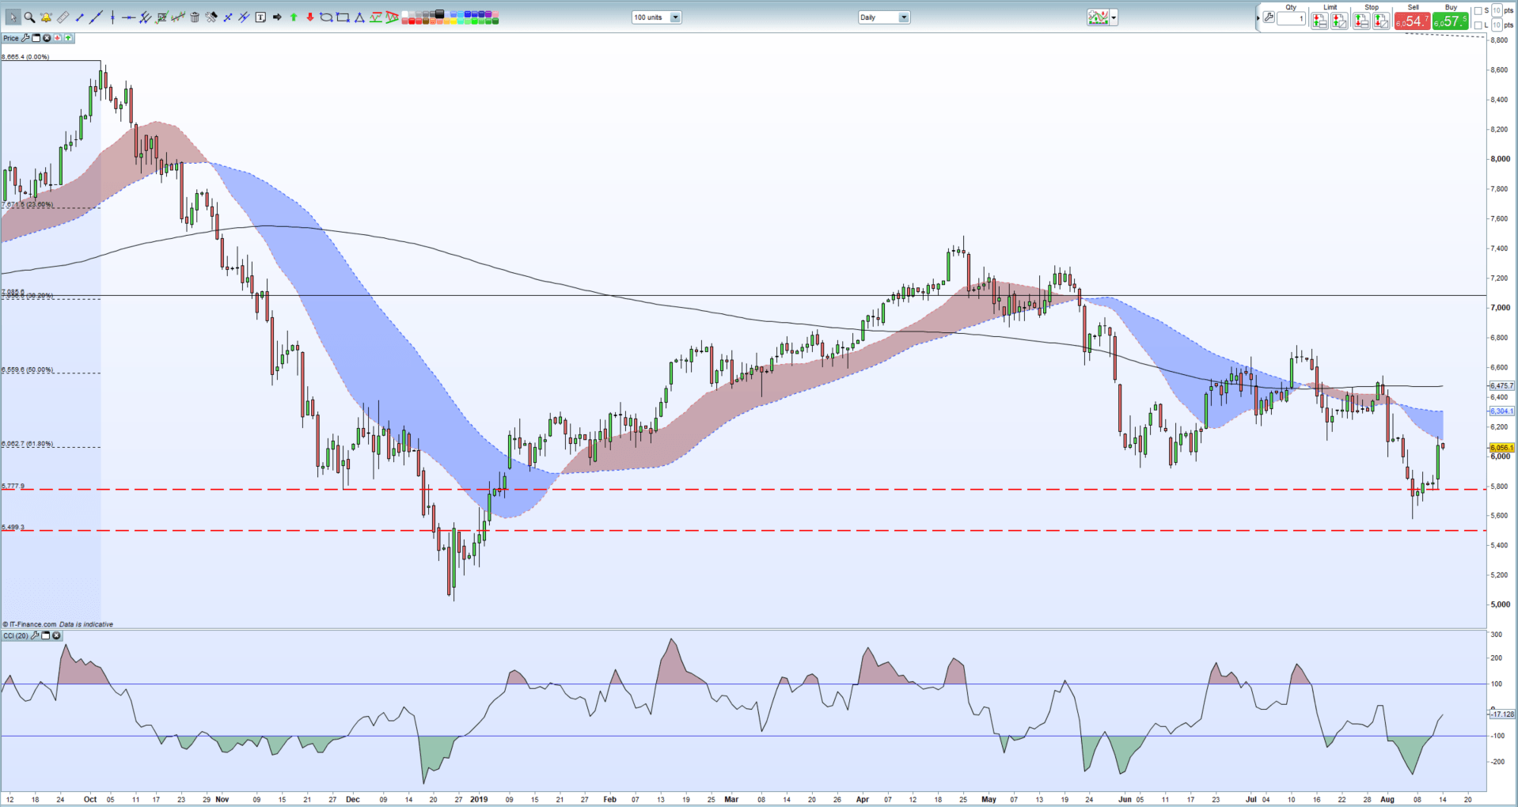Insert a red down arrow marker
Image resolution: width=1518 pixels, height=807 pixels.
(309, 17)
